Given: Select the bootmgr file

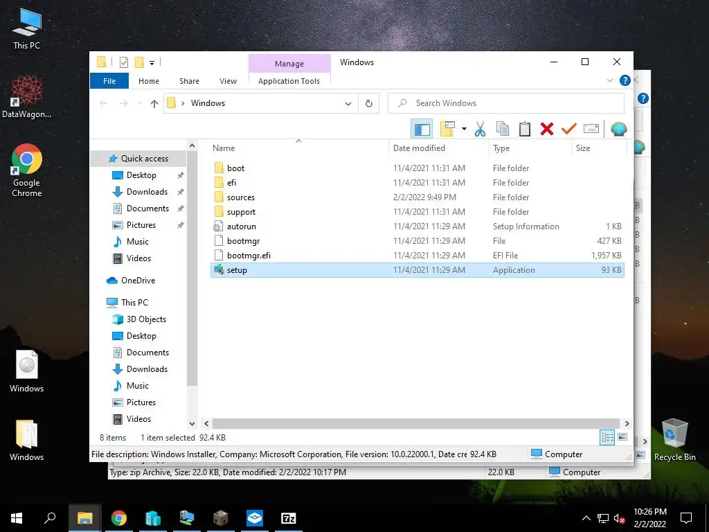Looking at the screenshot, I should point(417,240).
